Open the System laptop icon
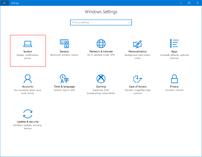This screenshot has height=157, width=202. click(x=28, y=44)
